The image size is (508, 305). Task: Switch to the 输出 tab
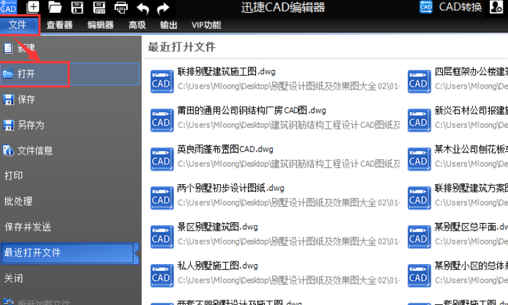tap(169, 25)
